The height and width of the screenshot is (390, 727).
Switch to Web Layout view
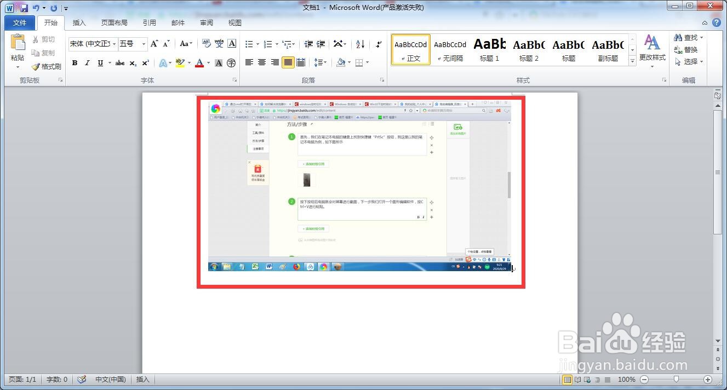click(587, 380)
